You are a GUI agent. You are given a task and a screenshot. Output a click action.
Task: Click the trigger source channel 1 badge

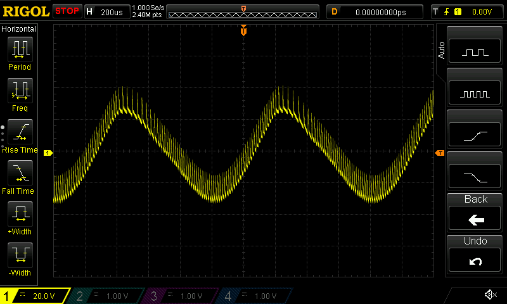point(458,12)
